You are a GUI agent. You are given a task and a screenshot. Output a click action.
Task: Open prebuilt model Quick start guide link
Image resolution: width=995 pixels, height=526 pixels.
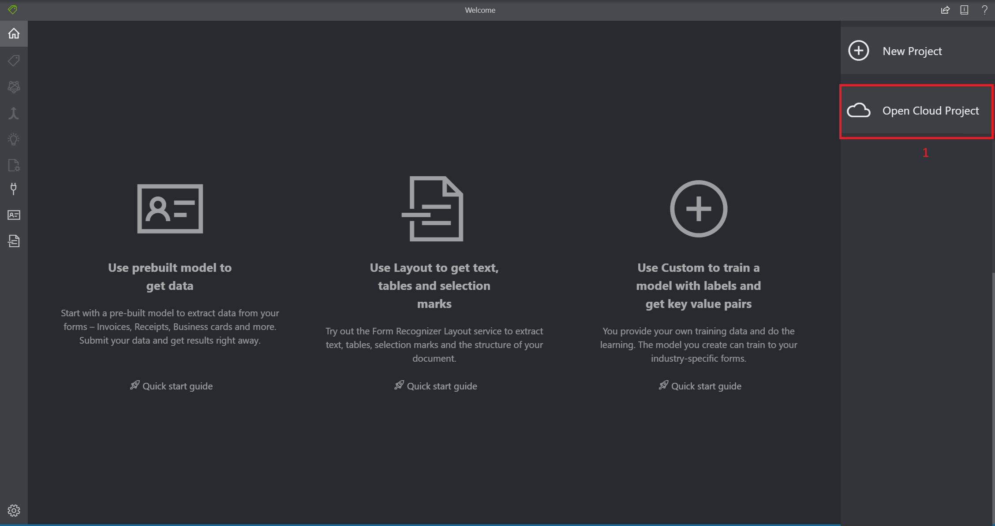tap(177, 386)
